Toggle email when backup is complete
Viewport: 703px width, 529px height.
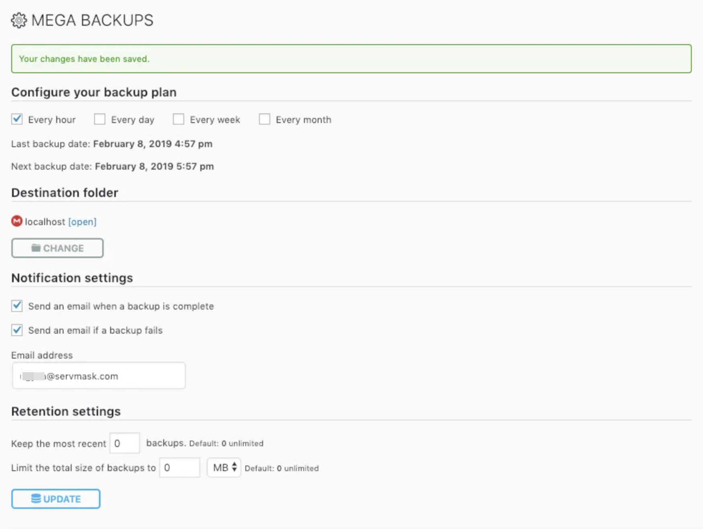click(17, 306)
